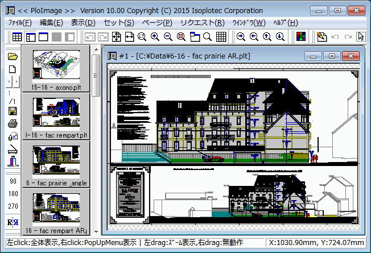Select the arrow pointer tool
This screenshot has width=371, height=253.
pyautogui.click(x=361, y=36)
